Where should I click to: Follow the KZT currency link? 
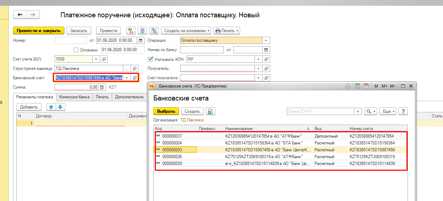113,87
